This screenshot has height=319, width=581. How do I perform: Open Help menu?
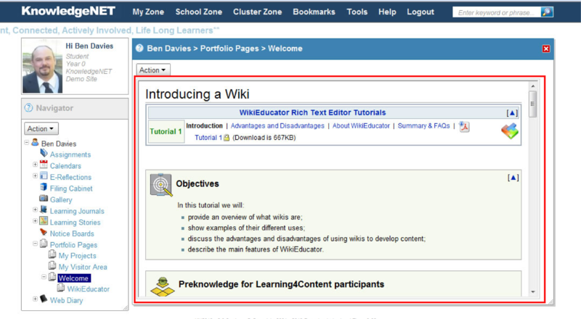tap(387, 12)
